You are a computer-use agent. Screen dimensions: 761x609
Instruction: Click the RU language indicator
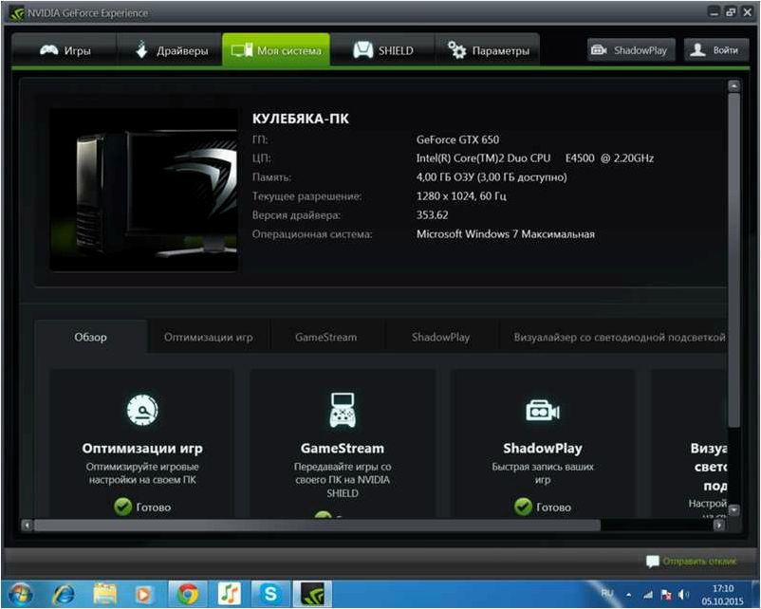tap(606, 593)
